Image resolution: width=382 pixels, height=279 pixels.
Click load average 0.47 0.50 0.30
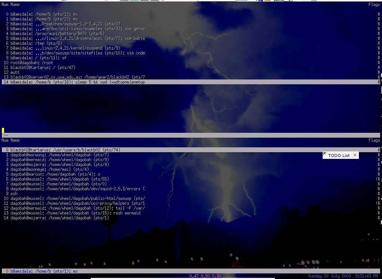pos(206,276)
